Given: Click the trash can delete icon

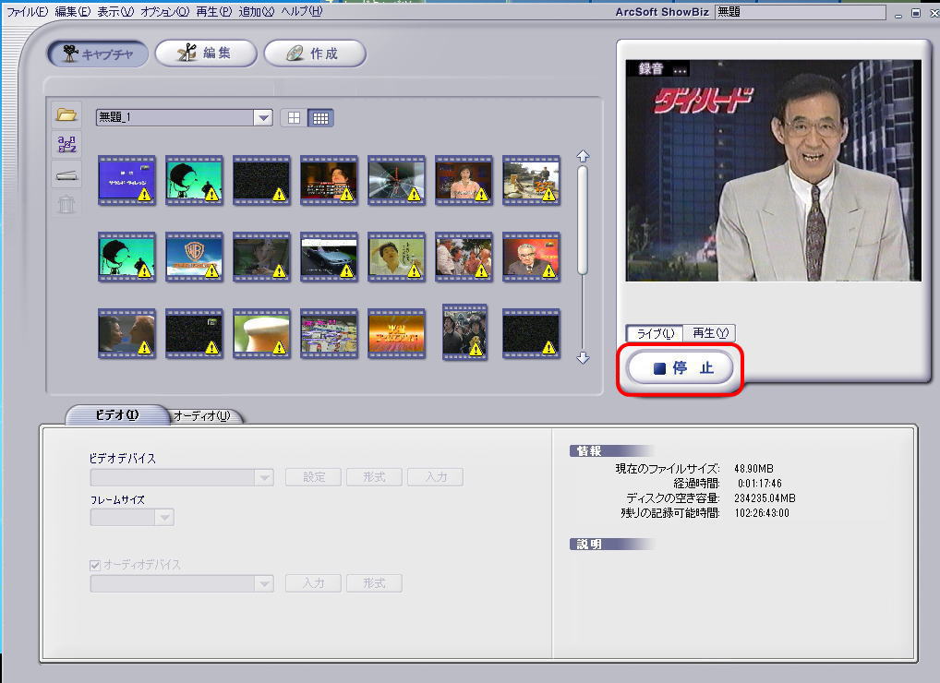Looking at the screenshot, I should 66,205.
